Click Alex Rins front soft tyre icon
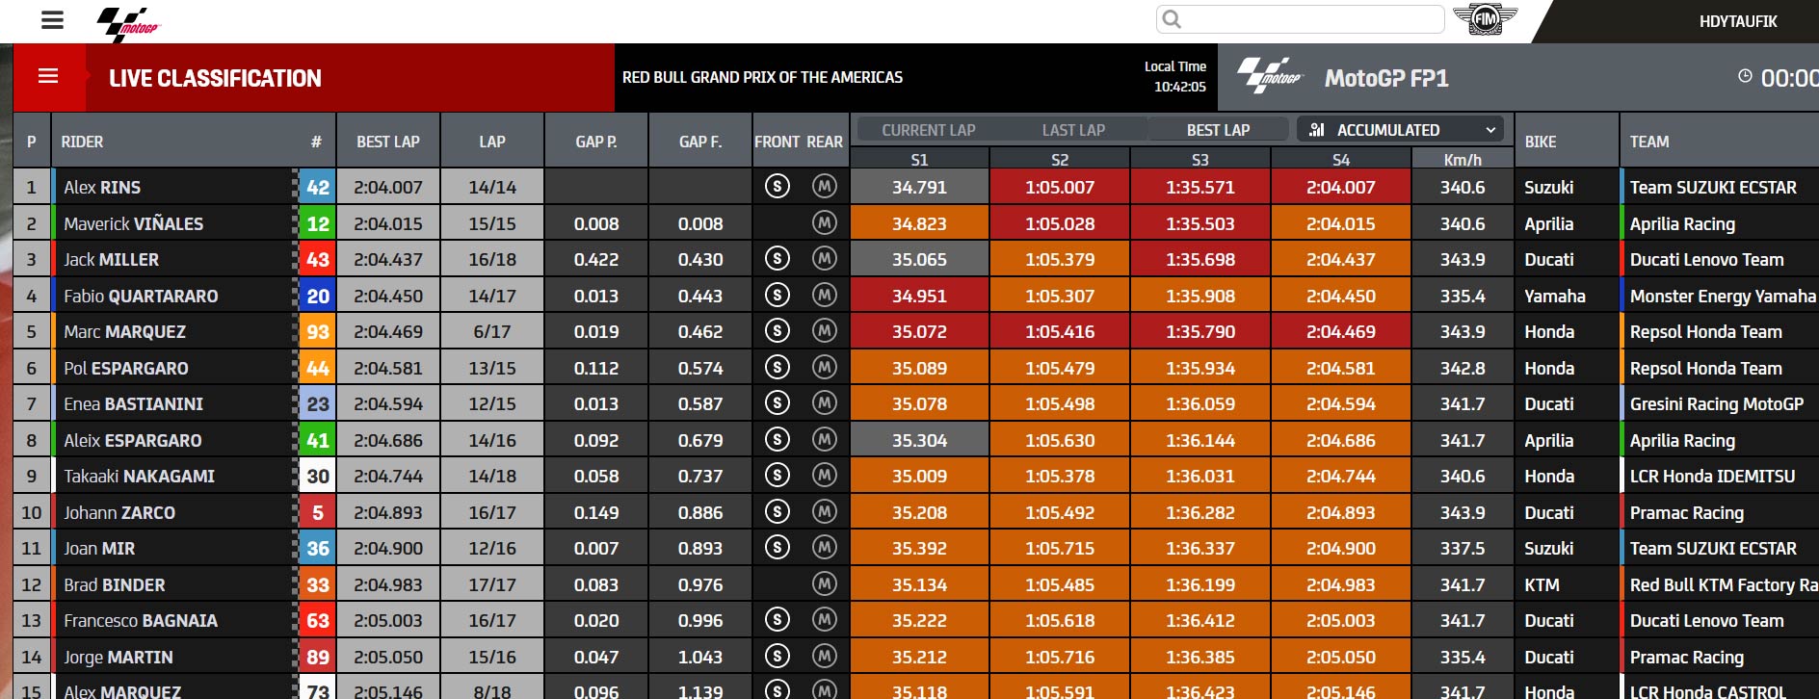The image size is (1819, 699). (778, 187)
